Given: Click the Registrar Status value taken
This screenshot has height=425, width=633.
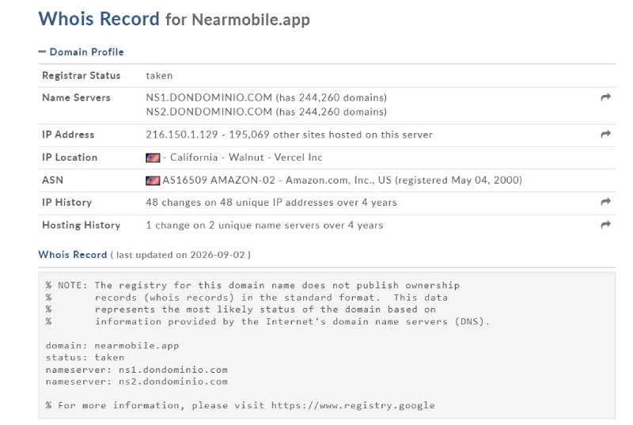Looking at the screenshot, I should (x=159, y=75).
